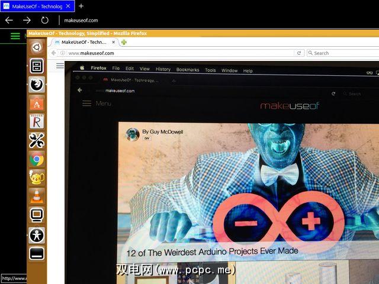Open new tab with green plus in Firefox
The height and width of the screenshot is (284, 379).
point(124,43)
